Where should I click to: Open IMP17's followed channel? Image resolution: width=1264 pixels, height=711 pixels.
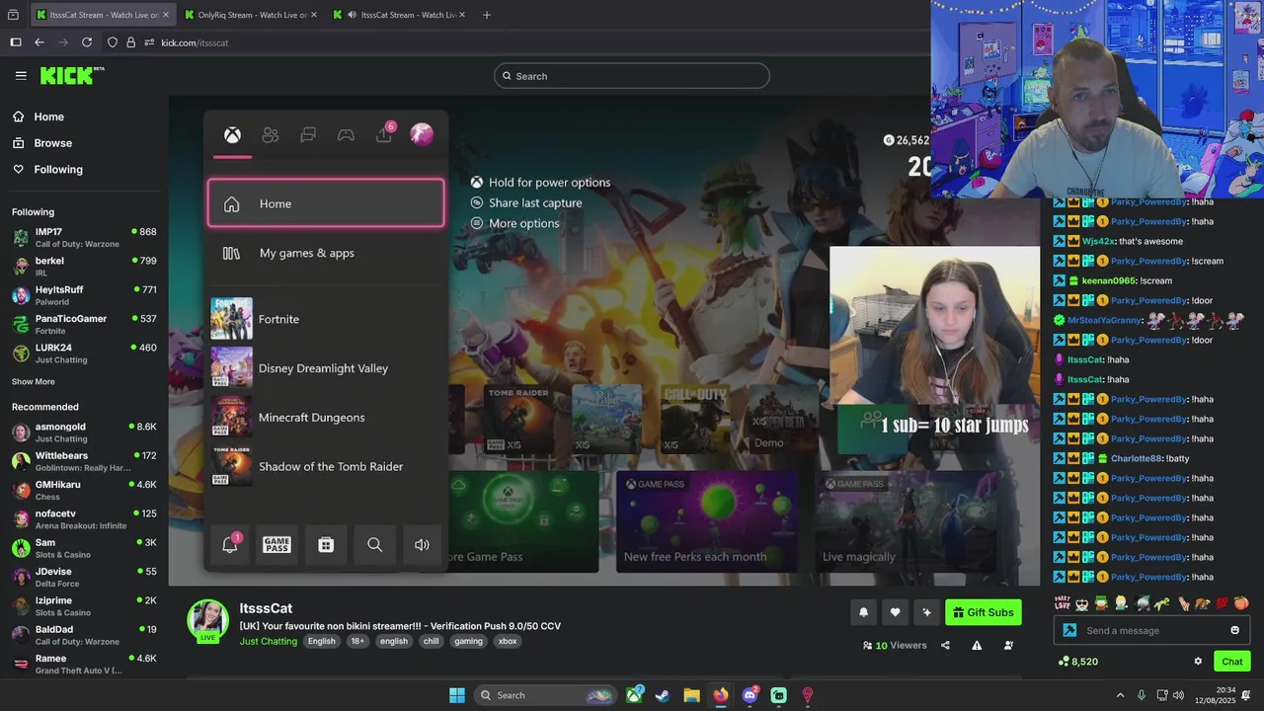(84, 237)
